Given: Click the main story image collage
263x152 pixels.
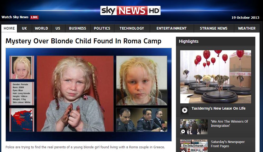Looking at the screenshot, I should point(89,95).
